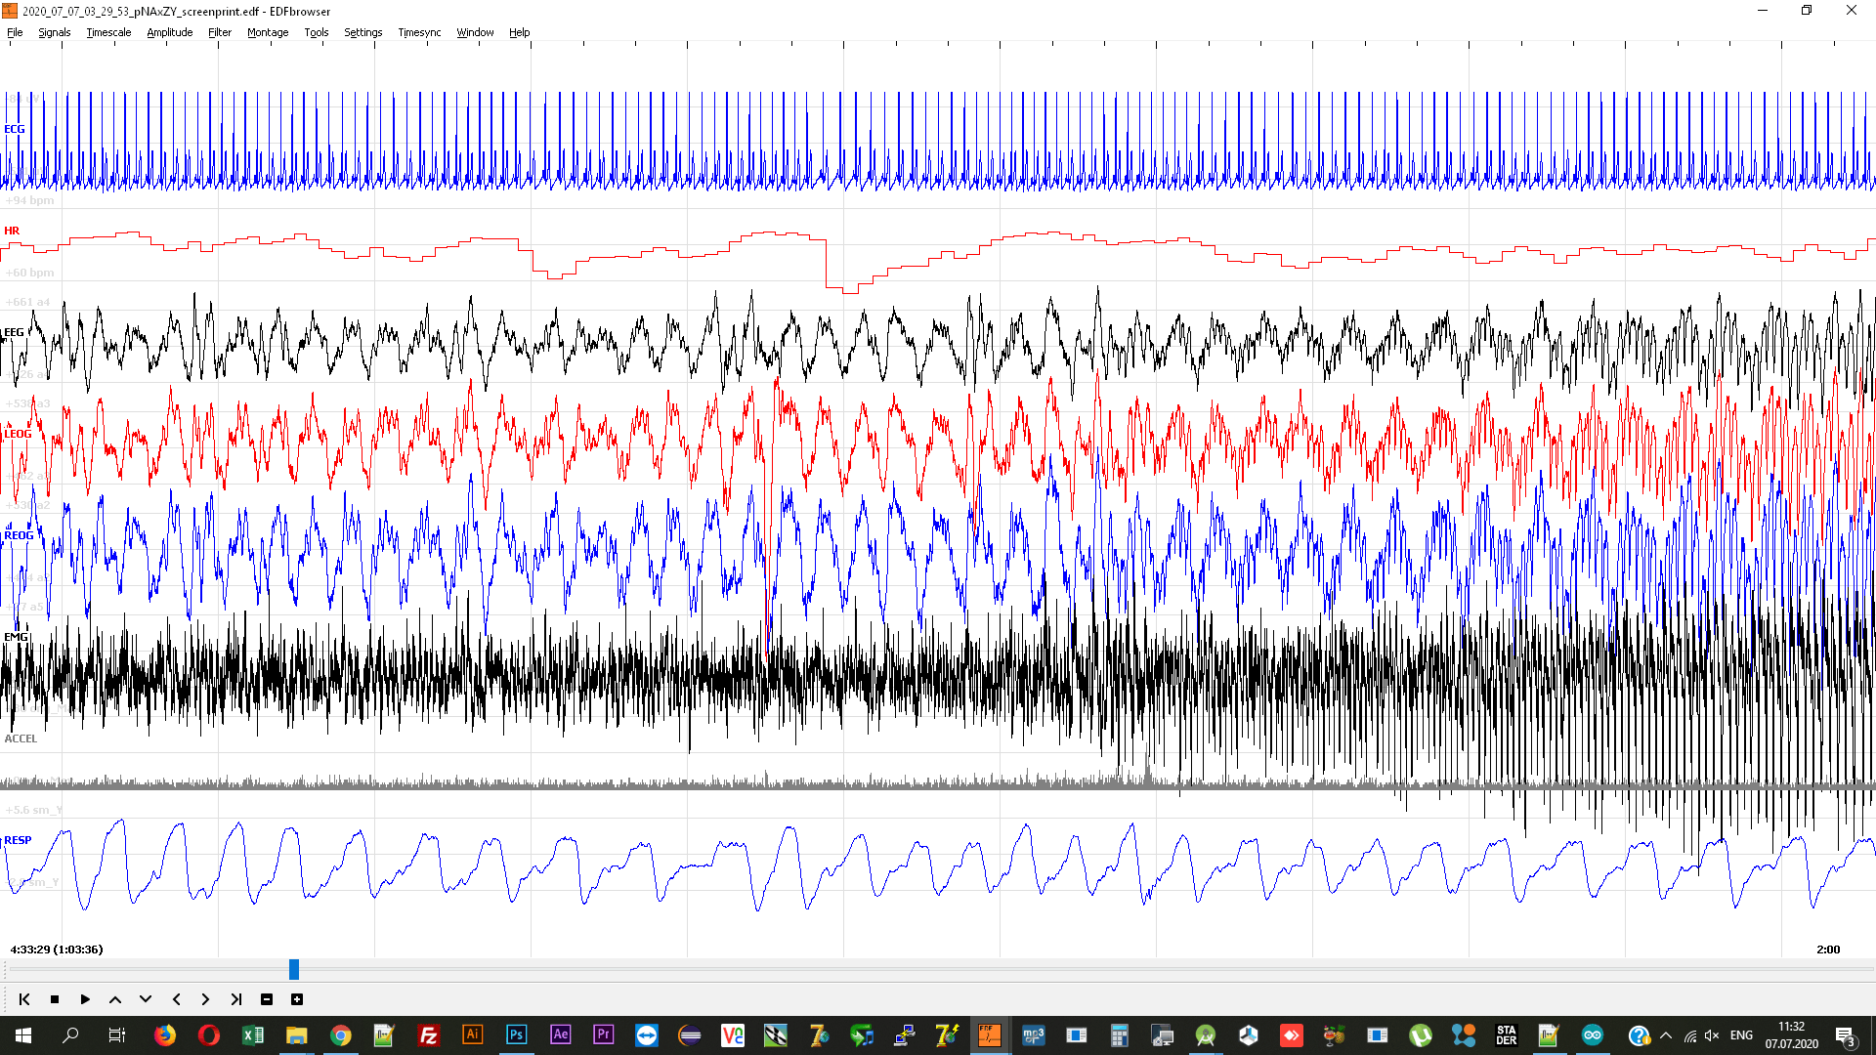Viewport: 1876px width, 1055px height.
Task: Open Eclipse from the taskbar
Action: point(690,1035)
